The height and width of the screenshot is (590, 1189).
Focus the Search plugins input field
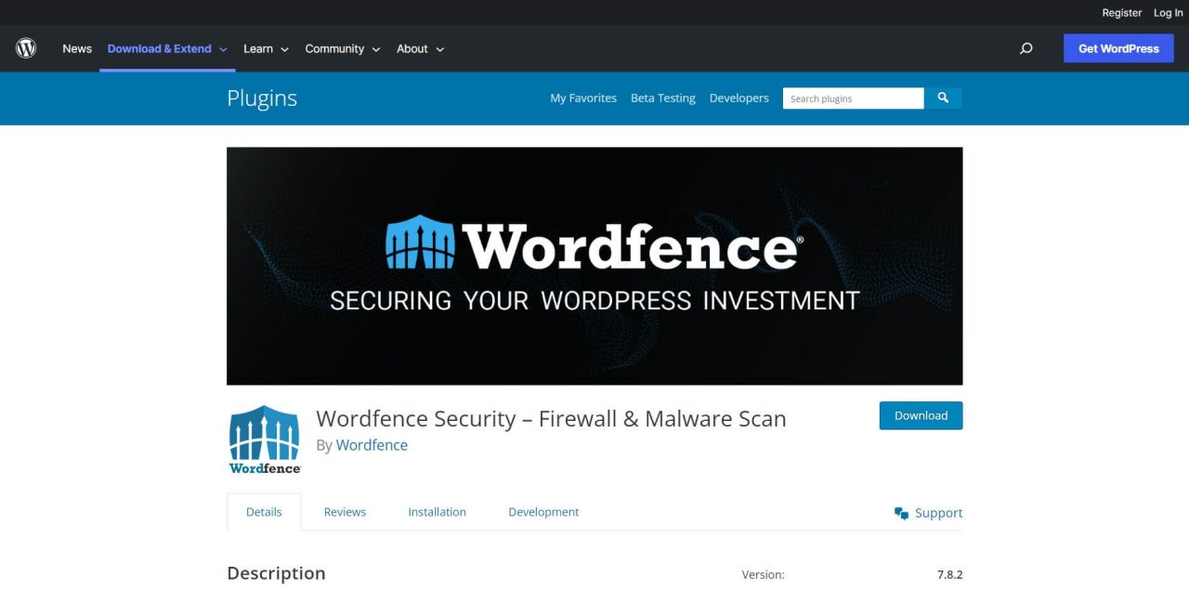853,98
